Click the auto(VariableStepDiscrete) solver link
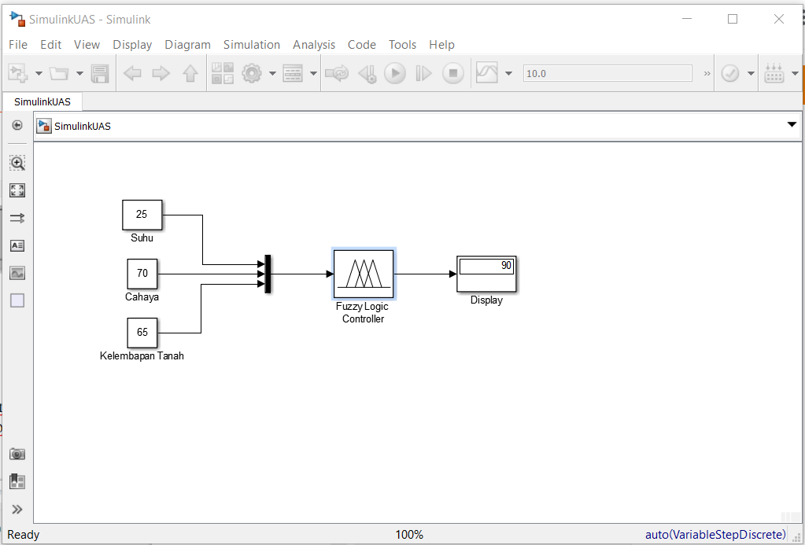The width and height of the screenshot is (805, 545). (x=715, y=534)
